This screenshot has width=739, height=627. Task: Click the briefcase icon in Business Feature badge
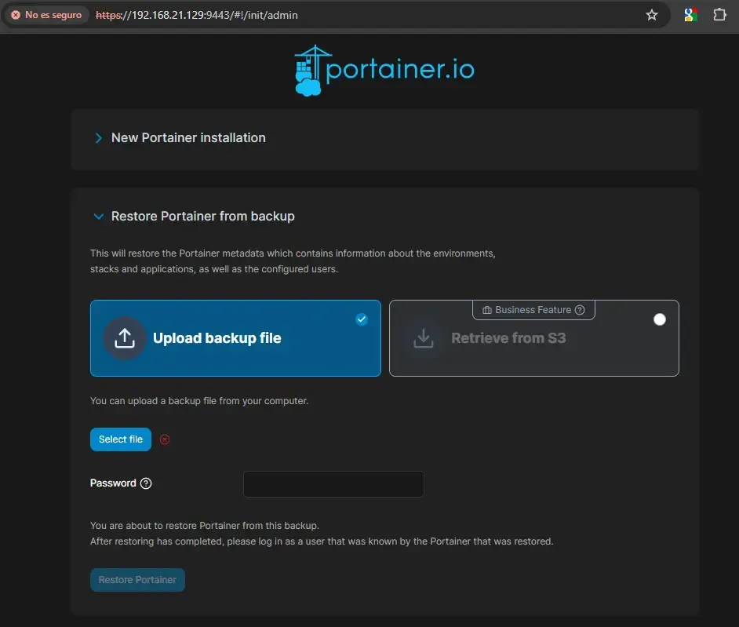coord(487,310)
